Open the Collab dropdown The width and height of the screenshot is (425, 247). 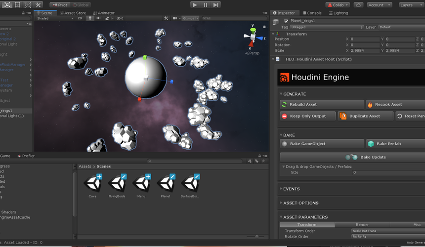click(x=338, y=5)
